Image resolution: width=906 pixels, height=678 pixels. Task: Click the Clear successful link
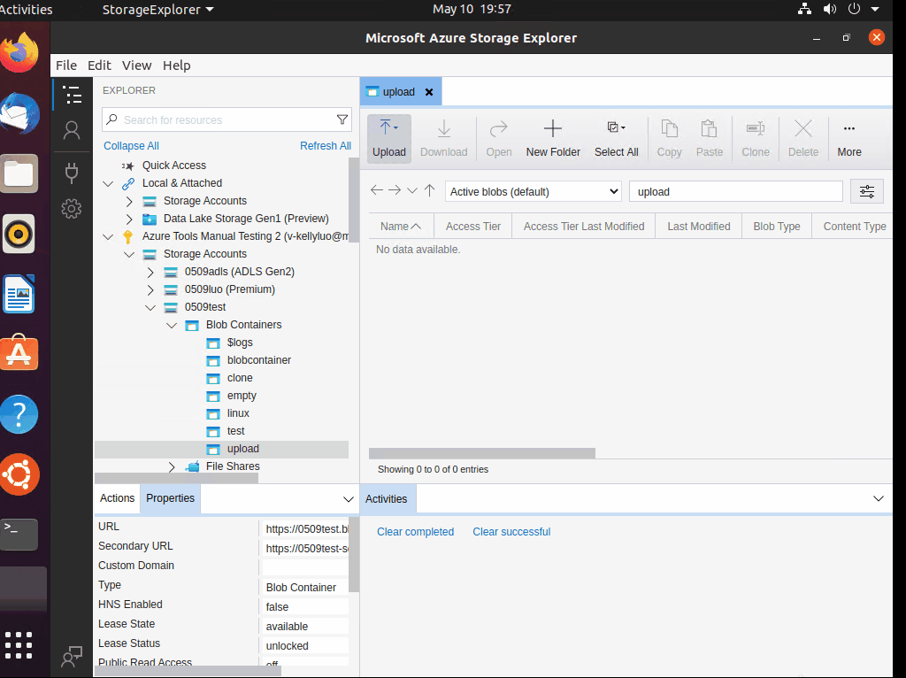pos(511,532)
